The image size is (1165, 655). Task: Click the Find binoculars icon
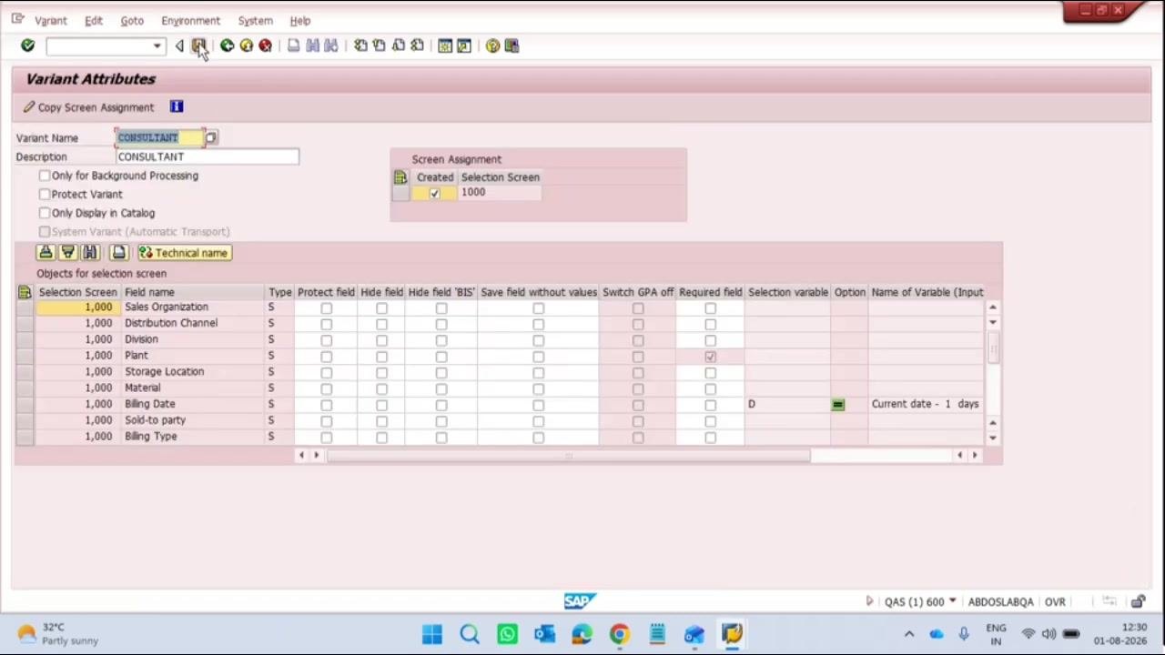coord(312,45)
